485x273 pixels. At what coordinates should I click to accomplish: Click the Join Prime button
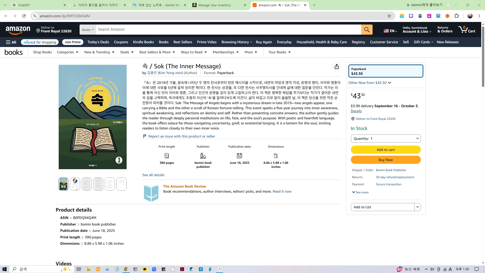coord(73,42)
